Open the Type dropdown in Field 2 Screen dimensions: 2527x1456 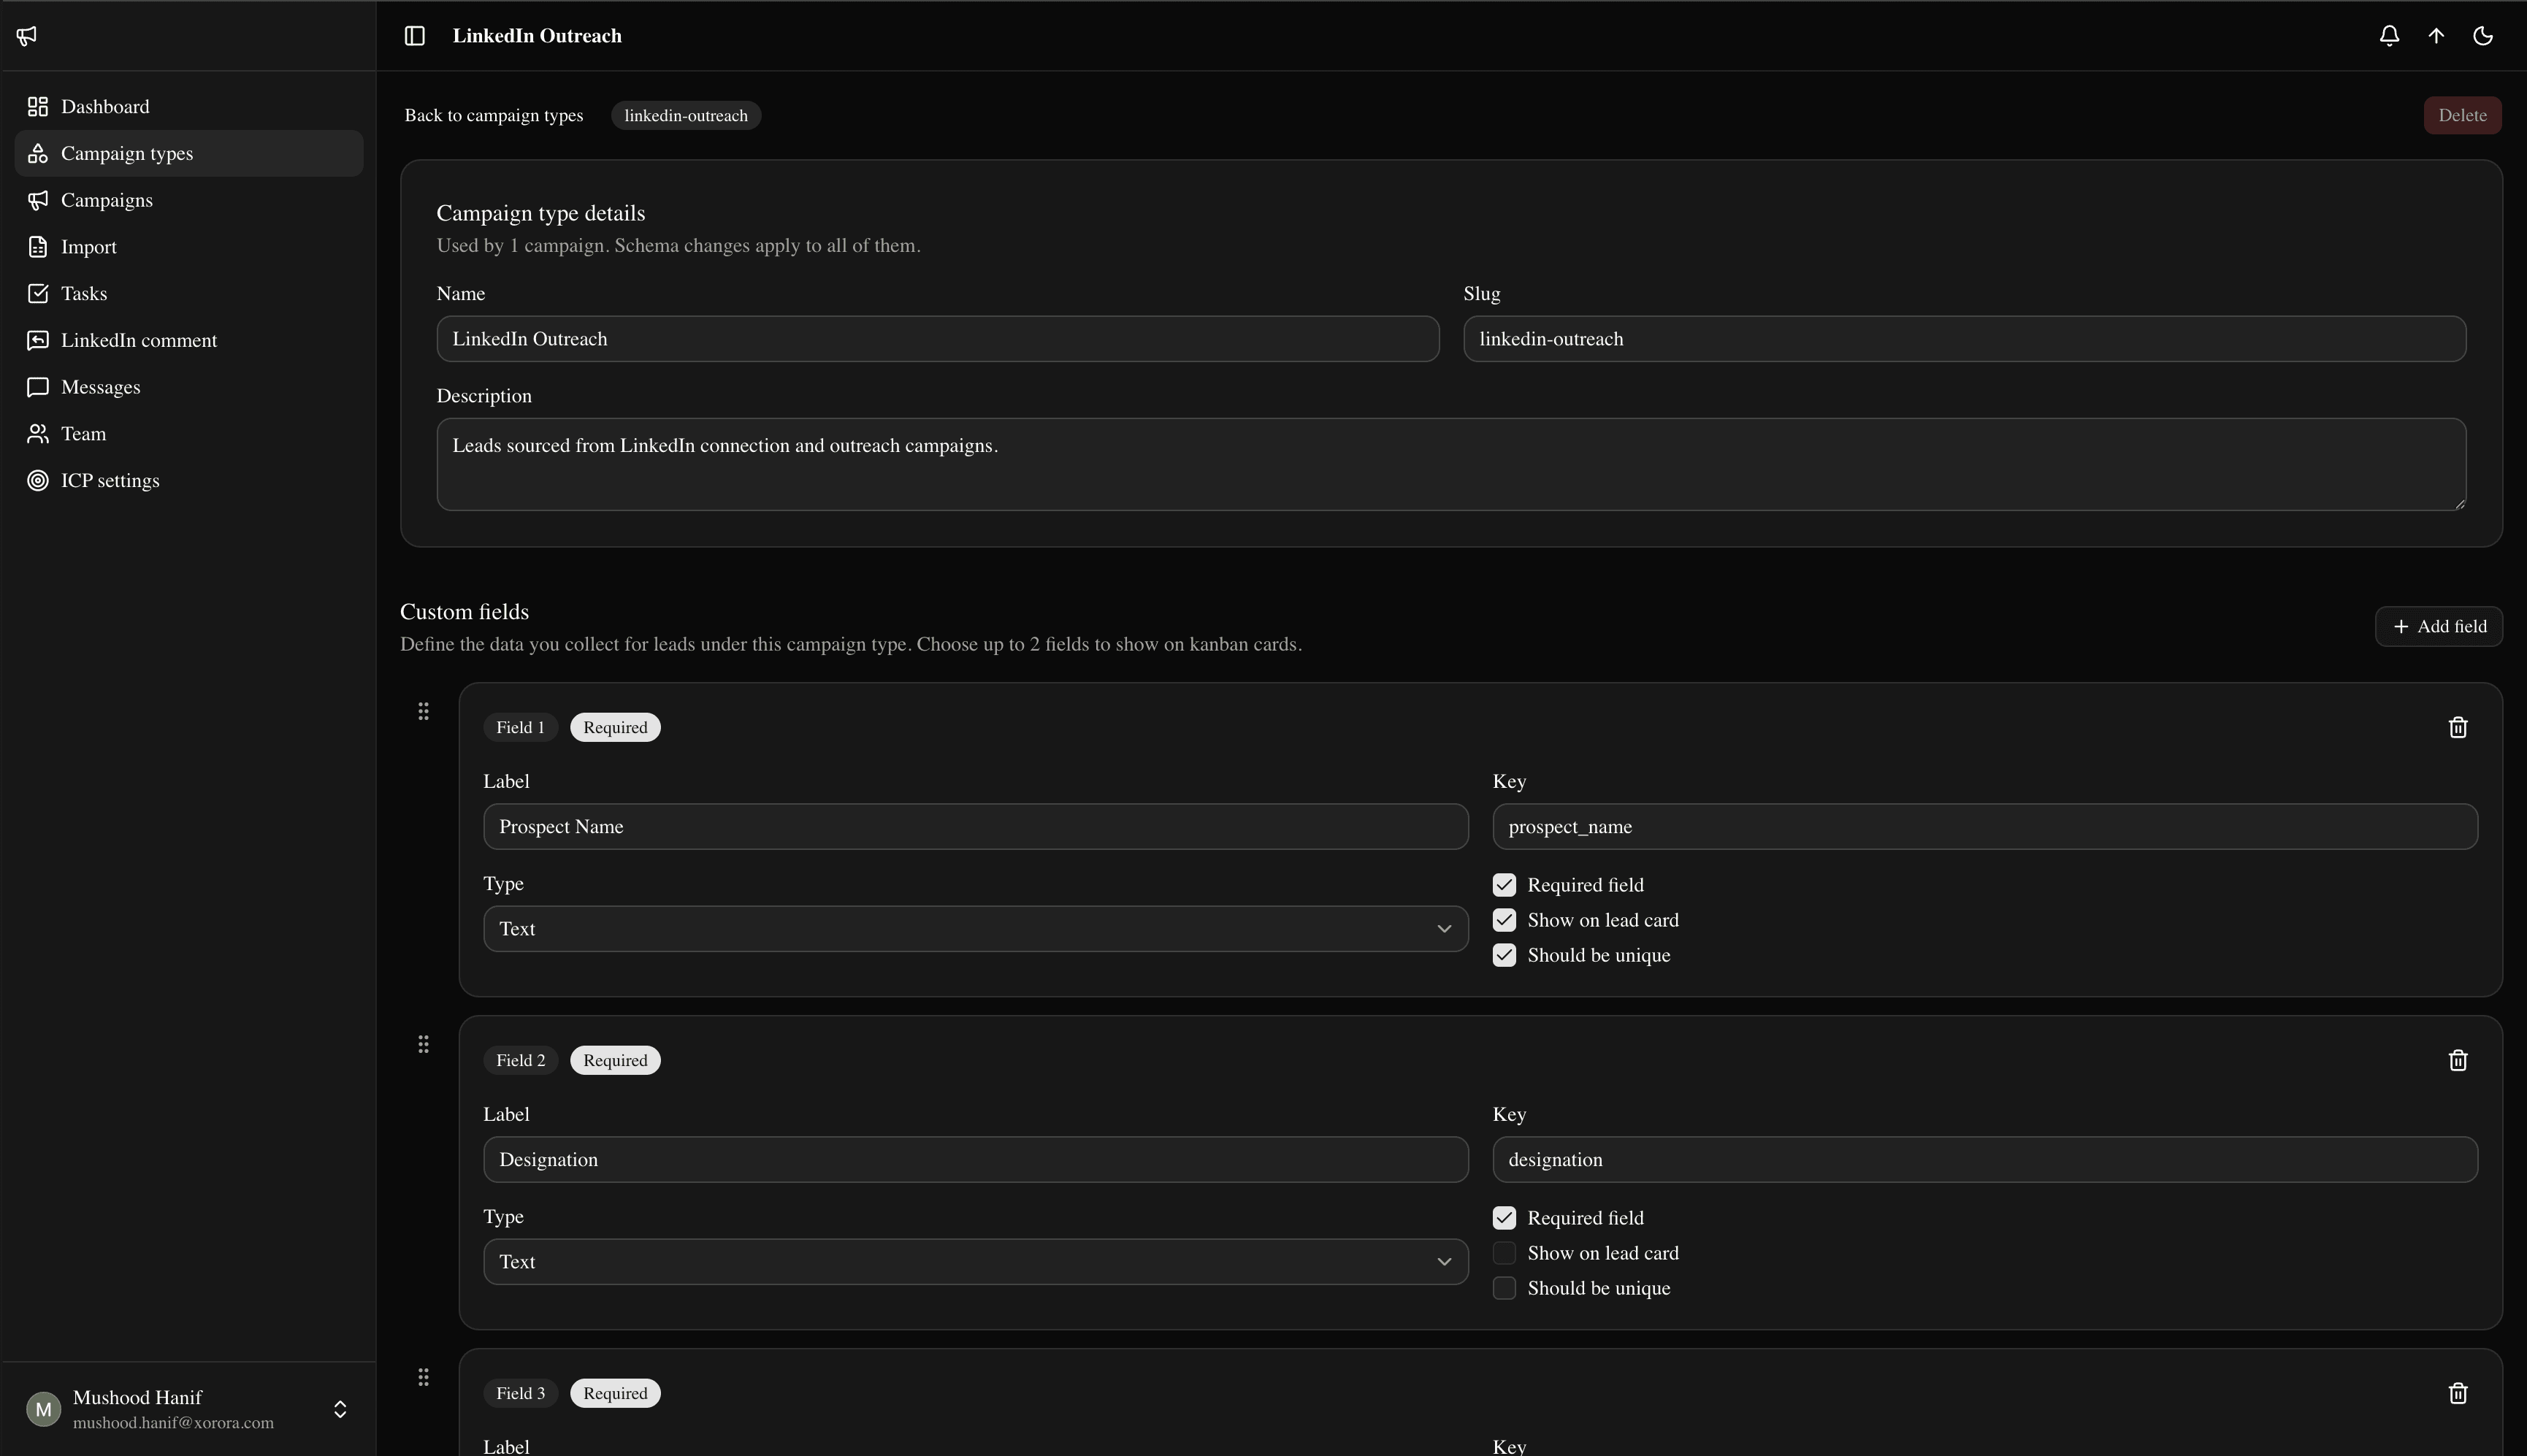tap(975, 1262)
